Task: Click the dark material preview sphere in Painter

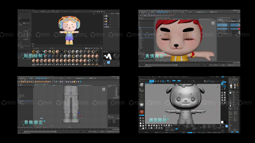Action: point(117,56)
